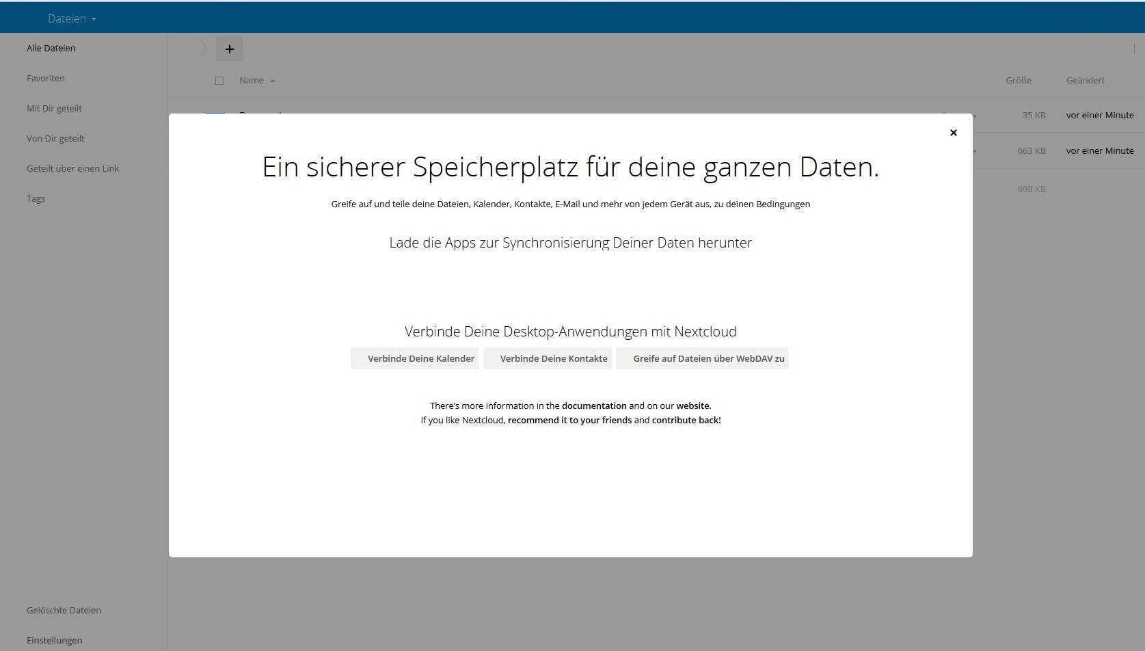Image resolution: width=1145 pixels, height=651 pixels.
Task: Open Alle Dateien in the sidebar
Action: click(x=51, y=48)
